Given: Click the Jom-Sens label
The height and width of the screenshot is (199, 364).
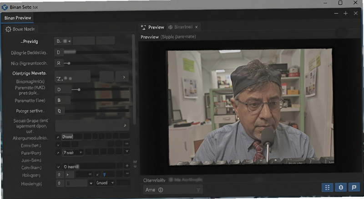Looking at the screenshot, I should pyautogui.click(x=31, y=160).
